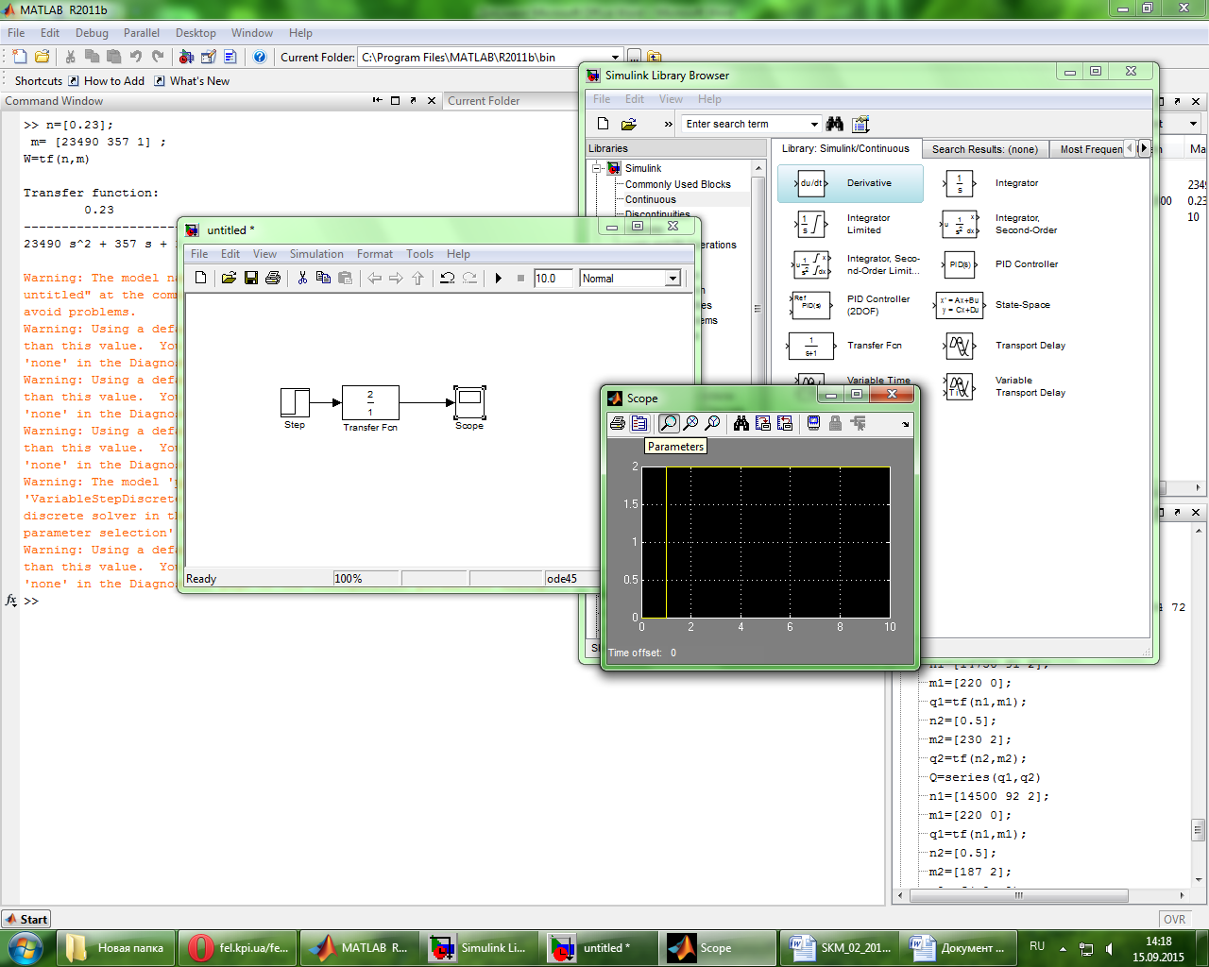Click the Scope floating scope icon
Image resolution: width=1209 pixels, height=967 pixels.
click(x=813, y=423)
